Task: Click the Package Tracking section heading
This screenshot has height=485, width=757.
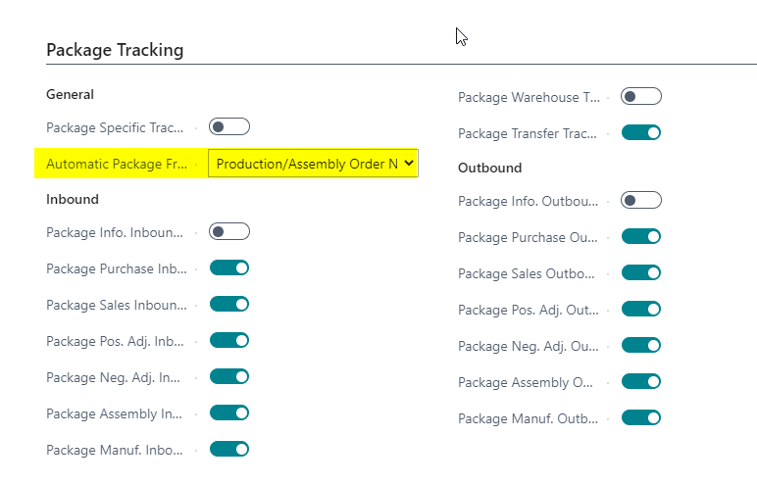Action: click(115, 50)
